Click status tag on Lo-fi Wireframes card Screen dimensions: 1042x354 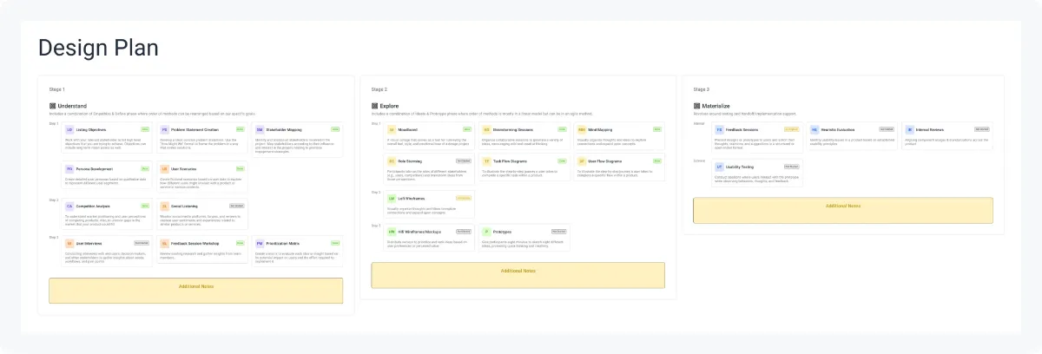(x=464, y=198)
